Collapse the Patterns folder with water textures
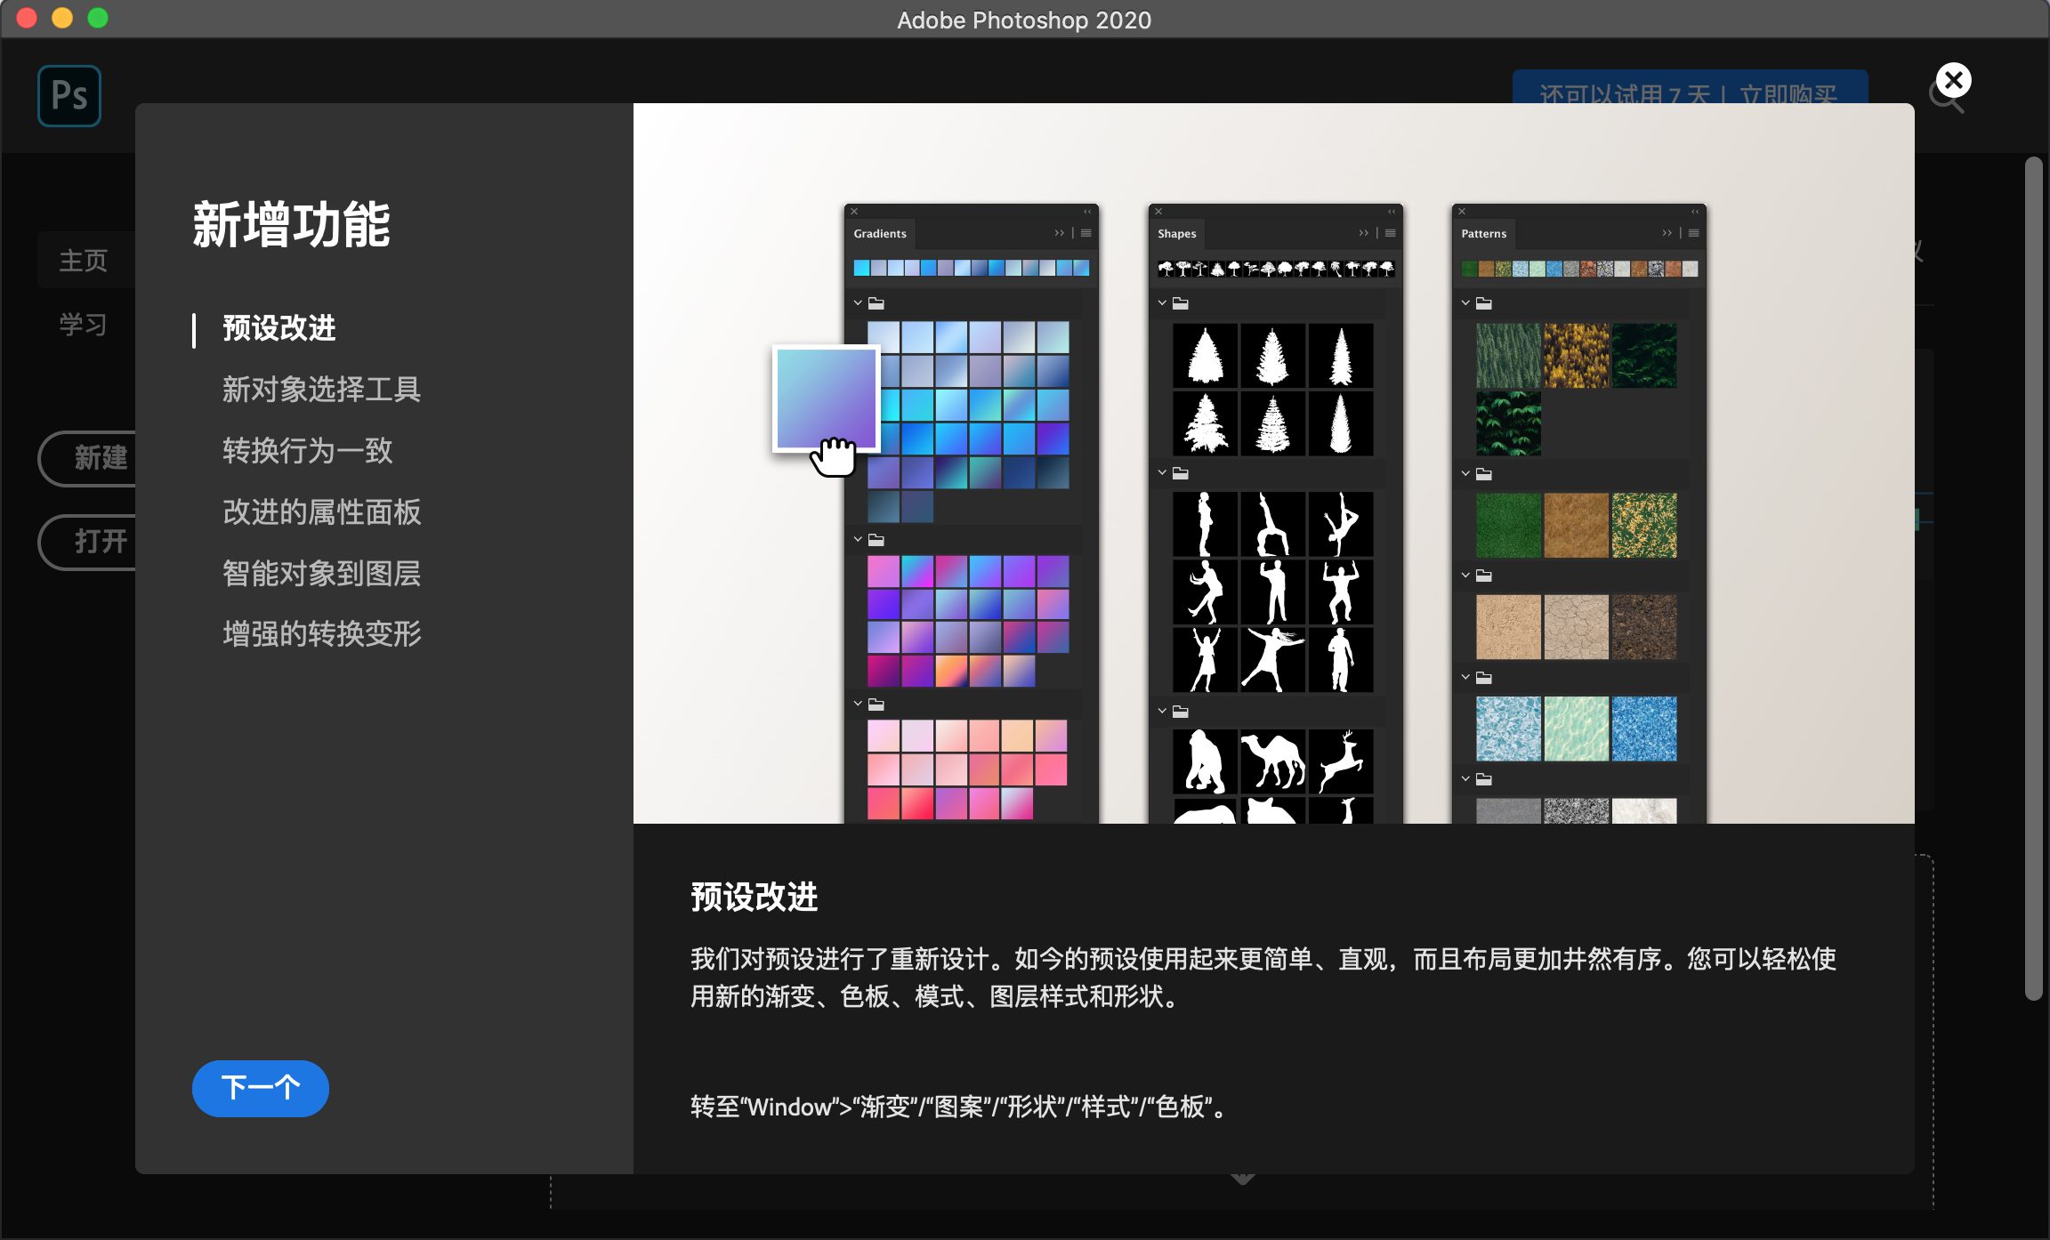 pyautogui.click(x=1465, y=677)
